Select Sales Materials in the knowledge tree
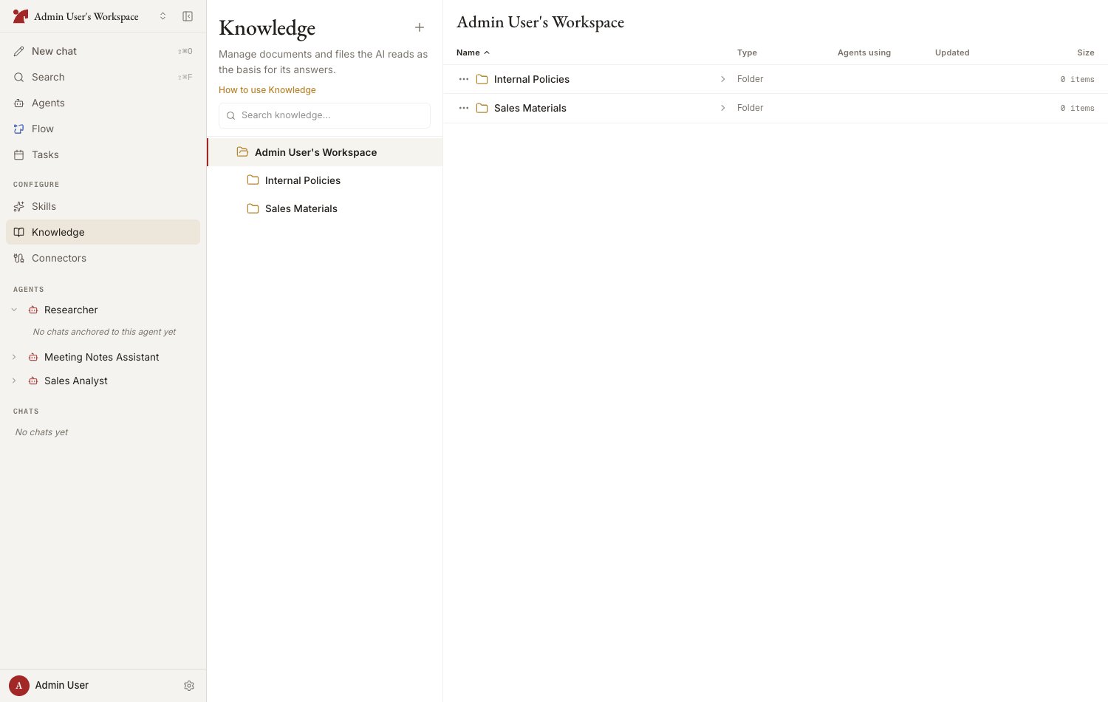1108x702 pixels. coord(325,208)
